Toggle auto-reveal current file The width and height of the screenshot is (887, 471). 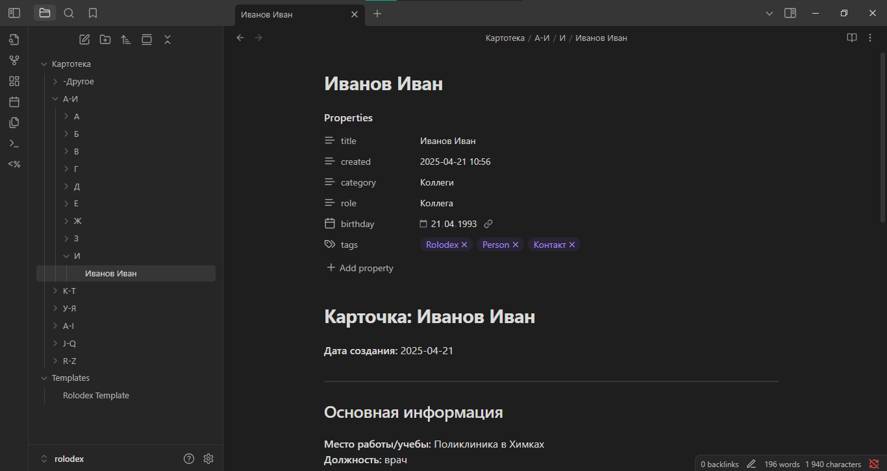coord(147,40)
